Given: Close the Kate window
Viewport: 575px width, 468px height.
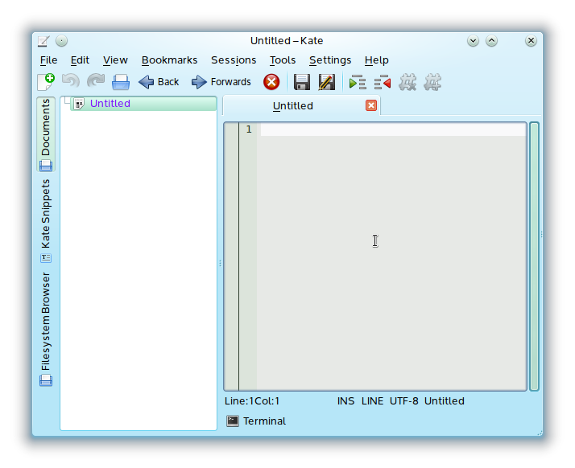Looking at the screenshot, I should pos(531,41).
